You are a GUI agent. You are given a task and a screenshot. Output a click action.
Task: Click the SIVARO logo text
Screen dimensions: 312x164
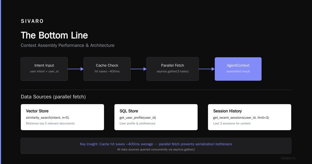click(32, 21)
